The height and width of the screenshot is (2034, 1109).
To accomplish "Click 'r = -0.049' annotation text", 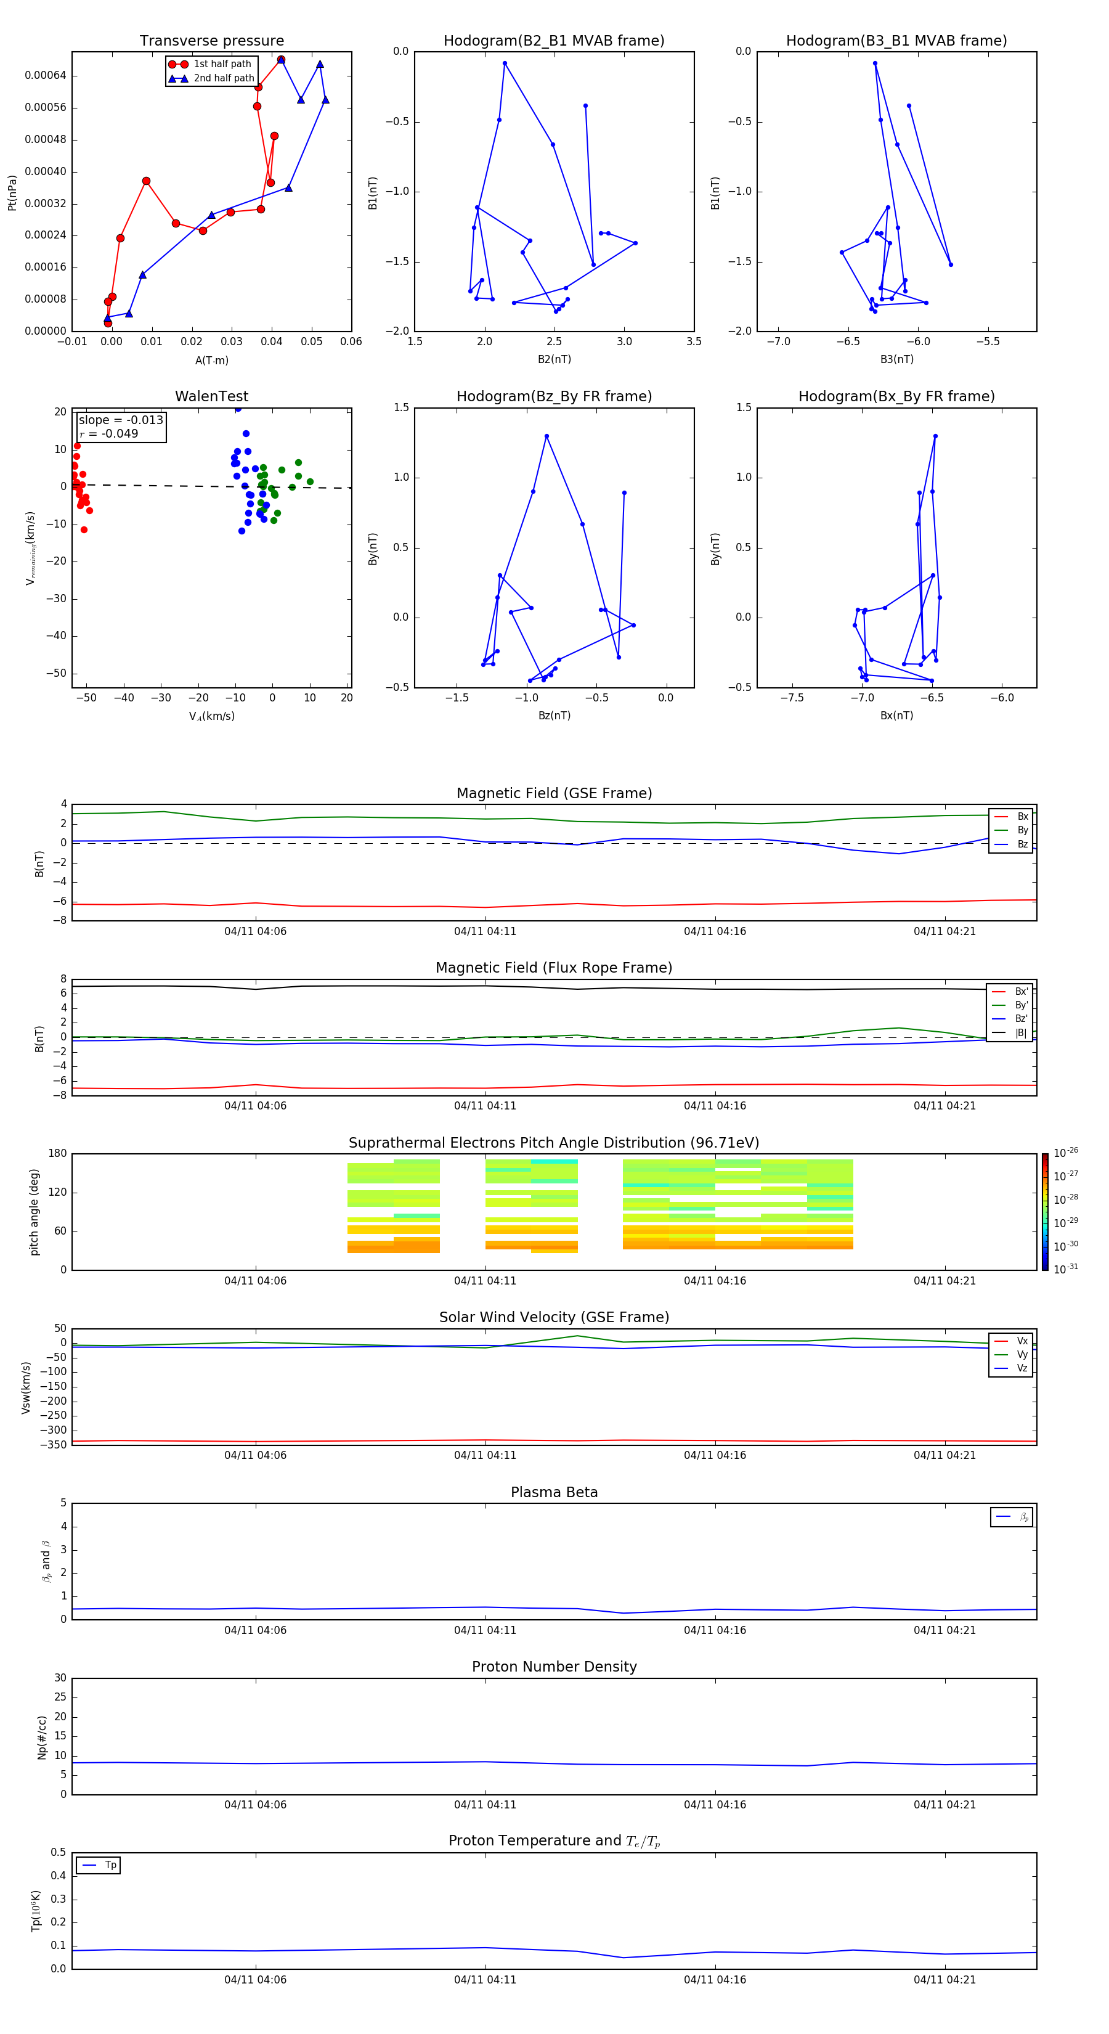I will click(x=109, y=433).
